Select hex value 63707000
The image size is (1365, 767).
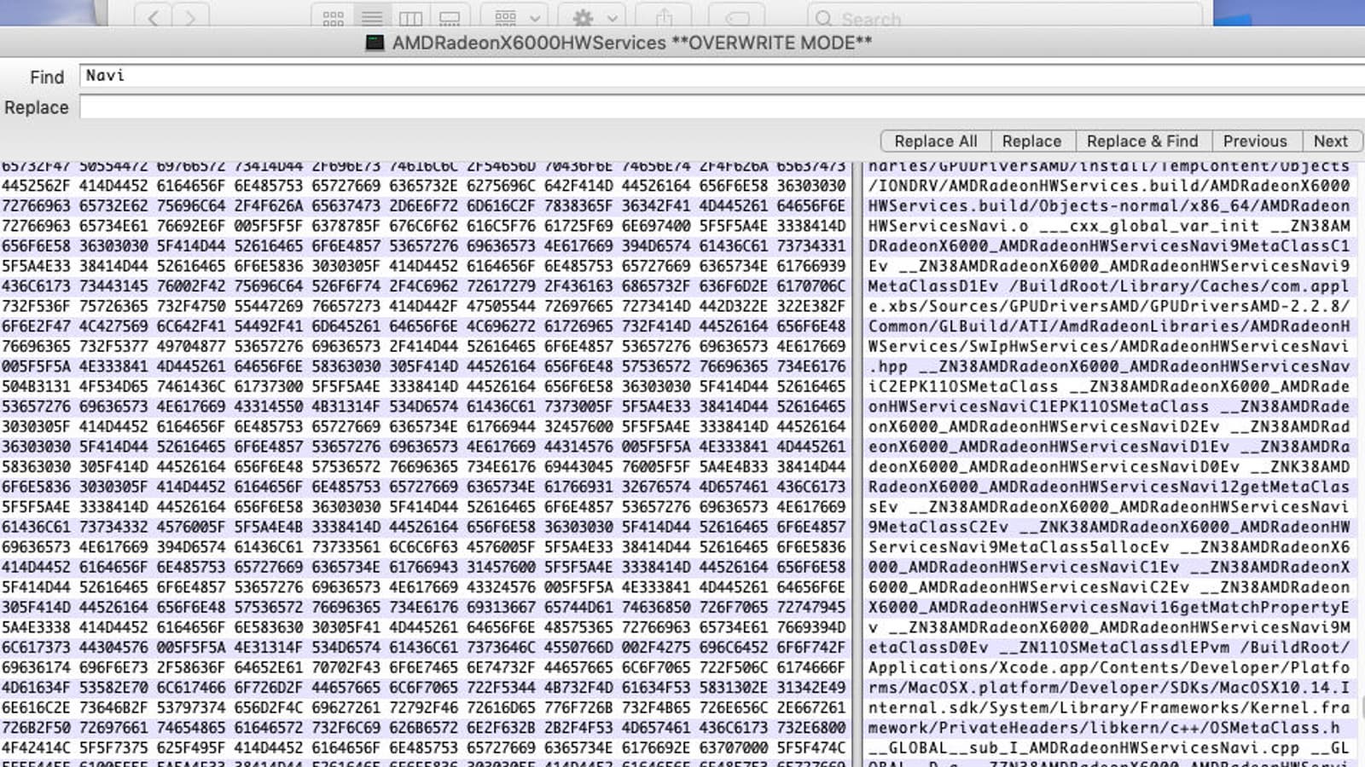tap(734, 748)
